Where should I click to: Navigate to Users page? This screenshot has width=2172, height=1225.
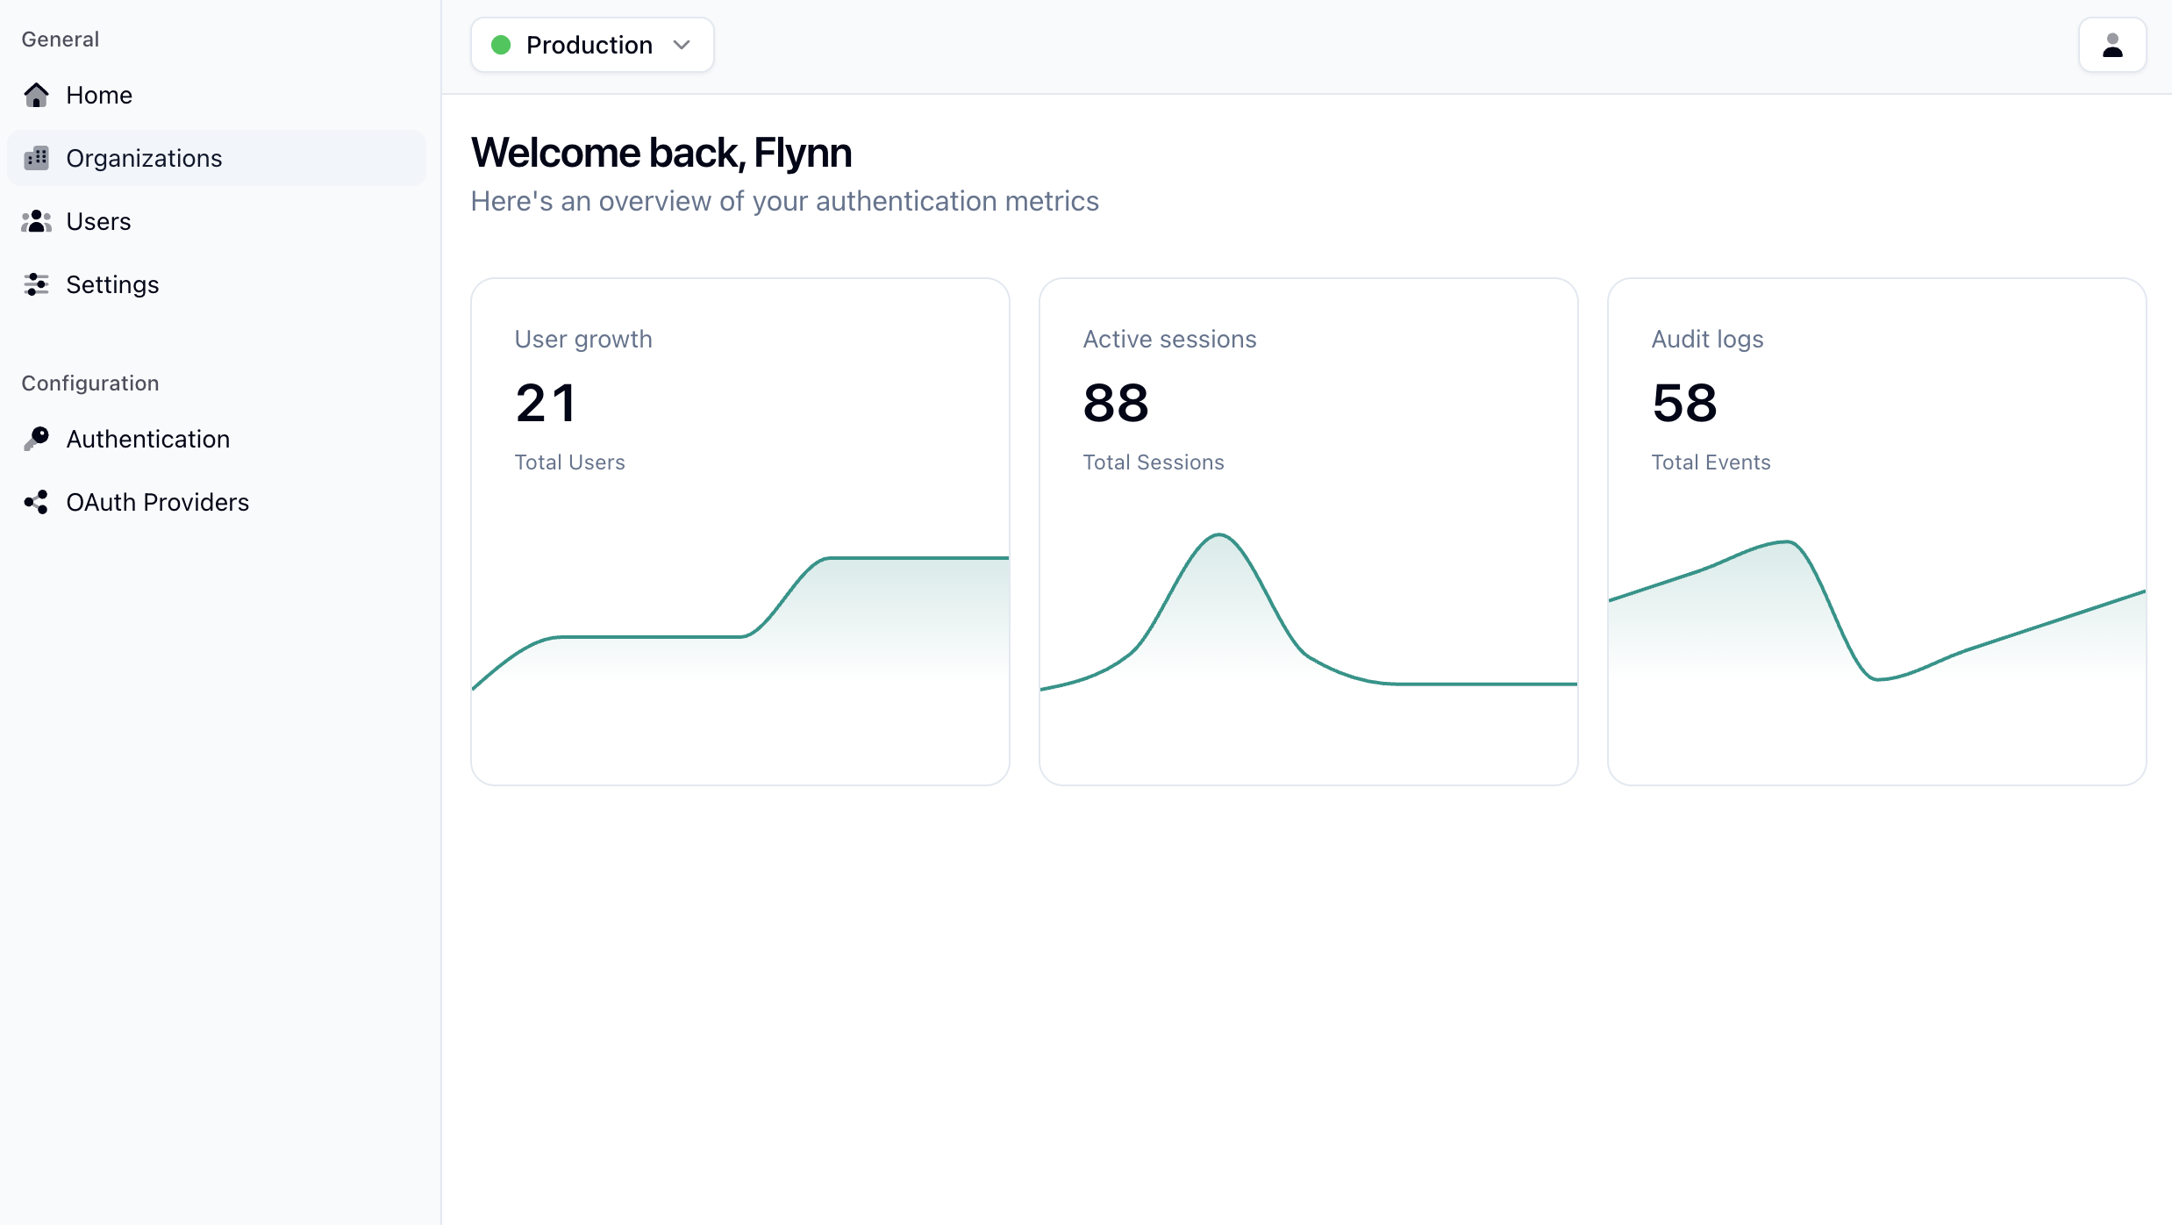[x=98, y=221]
